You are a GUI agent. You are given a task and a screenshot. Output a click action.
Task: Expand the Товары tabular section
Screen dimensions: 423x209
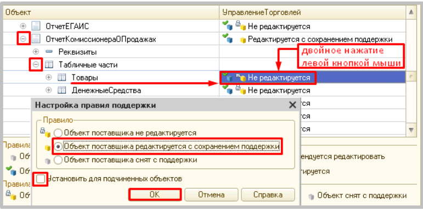(49, 78)
